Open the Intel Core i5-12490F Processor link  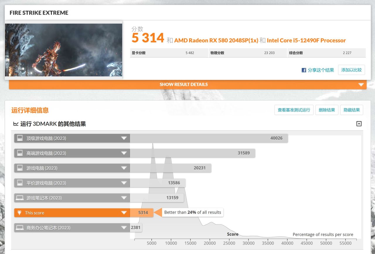(306, 40)
